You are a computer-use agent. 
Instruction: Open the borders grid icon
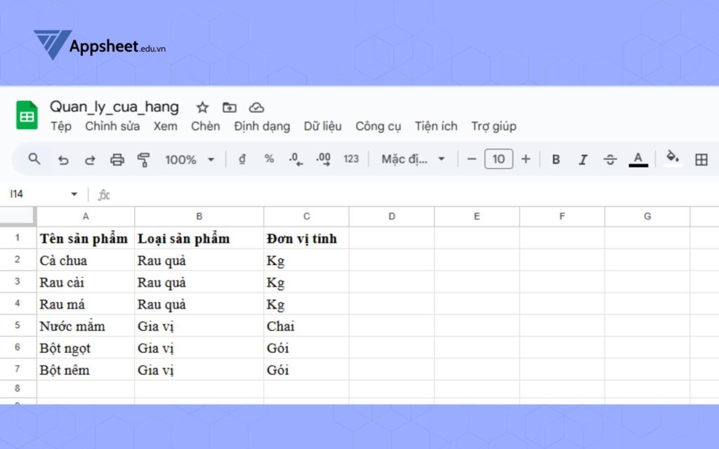pyautogui.click(x=701, y=159)
